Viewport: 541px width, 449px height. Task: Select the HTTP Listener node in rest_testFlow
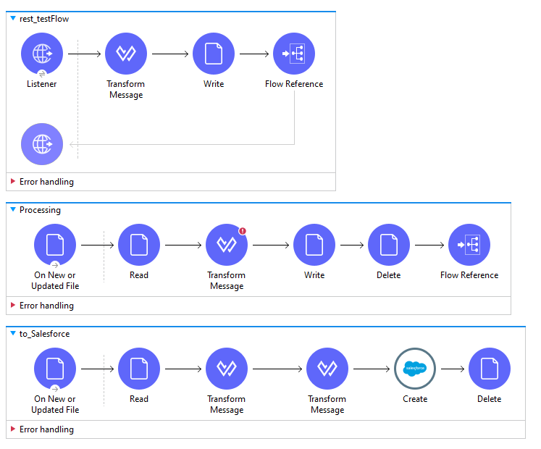[x=42, y=54]
